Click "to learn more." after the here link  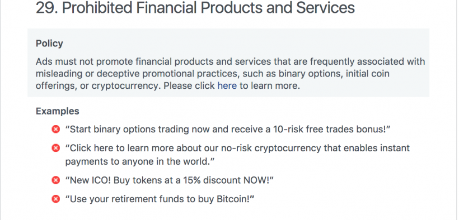(x=270, y=86)
